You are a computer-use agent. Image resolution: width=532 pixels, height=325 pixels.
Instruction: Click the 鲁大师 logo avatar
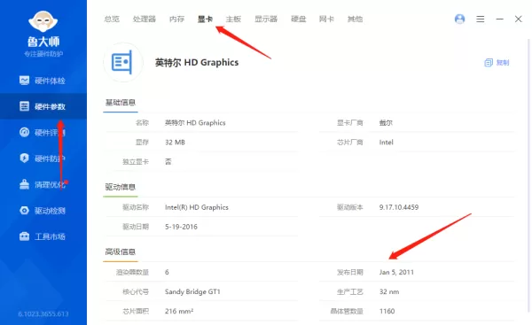pyautogui.click(x=43, y=21)
